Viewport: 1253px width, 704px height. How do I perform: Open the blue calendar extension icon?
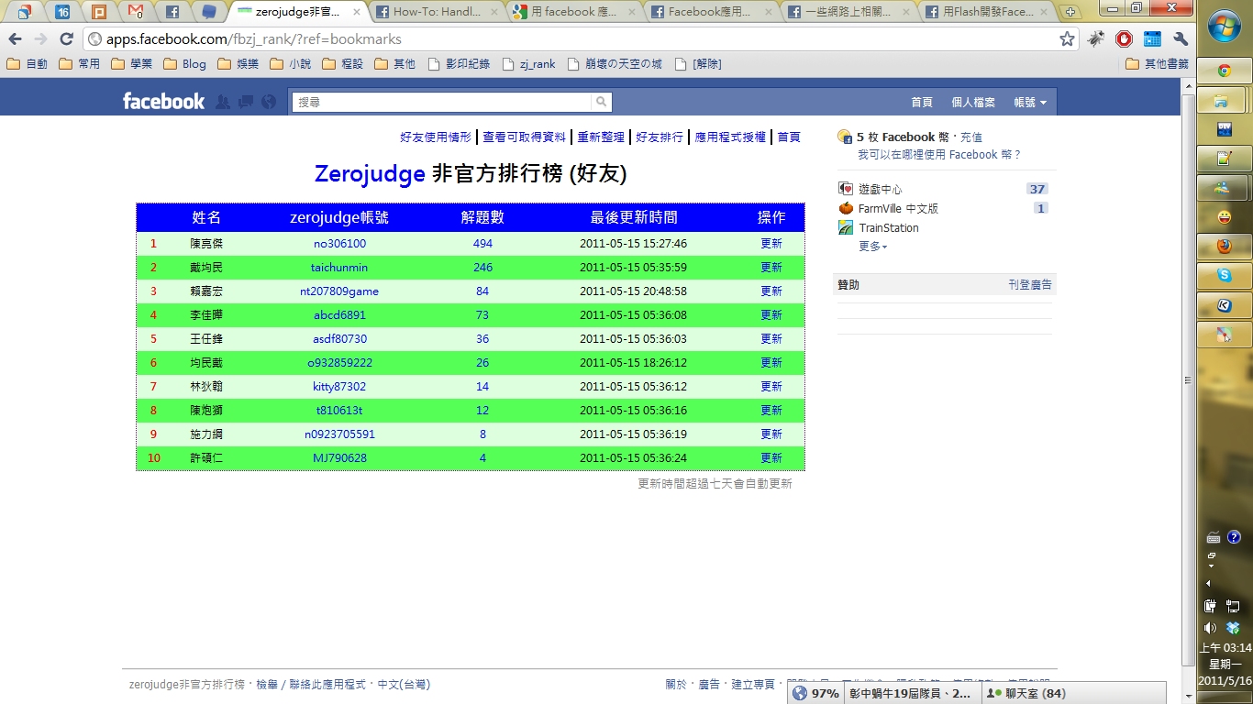pos(1152,39)
